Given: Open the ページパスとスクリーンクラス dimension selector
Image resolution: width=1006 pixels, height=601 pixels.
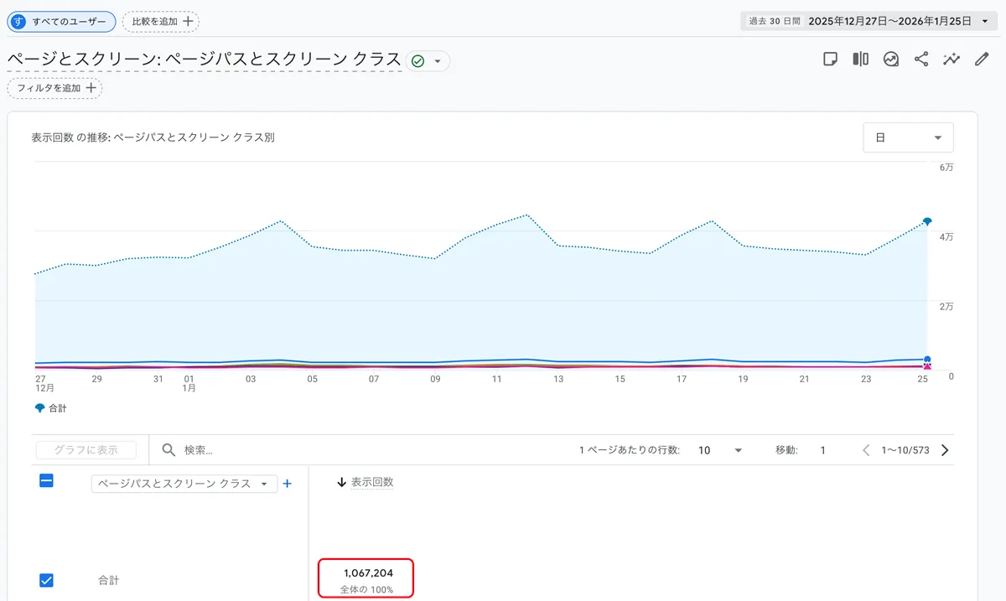Looking at the screenshot, I should tap(183, 483).
